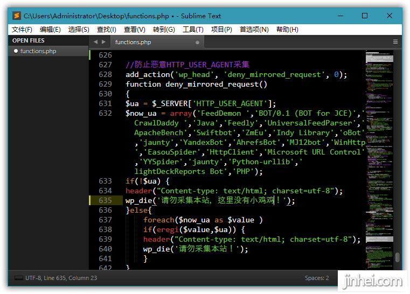The width and height of the screenshot is (410, 294).
Task: Click line number 626 in gutter
Action: pos(105,55)
